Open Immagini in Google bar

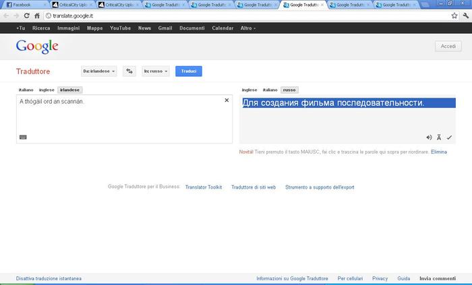(x=69, y=28)
